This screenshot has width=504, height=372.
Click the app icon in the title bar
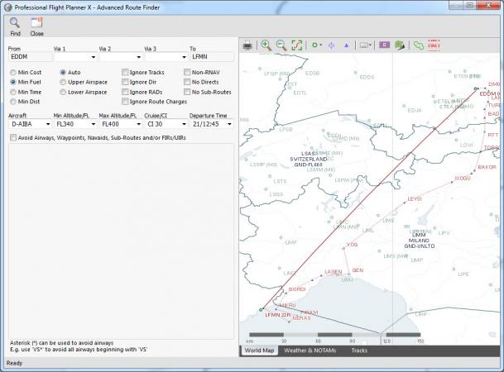coord(7,7)
